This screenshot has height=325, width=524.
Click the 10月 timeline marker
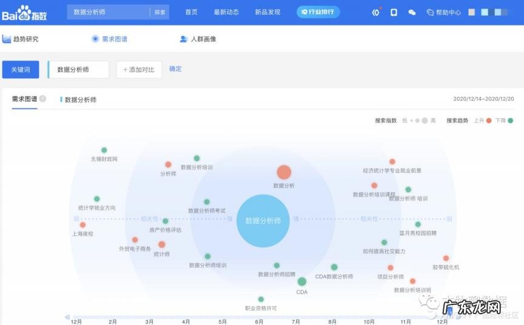click(369, 321)
